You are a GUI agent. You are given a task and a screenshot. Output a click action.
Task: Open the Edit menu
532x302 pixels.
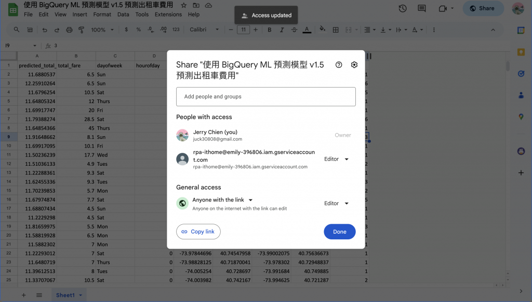click(x=44, y=15)
